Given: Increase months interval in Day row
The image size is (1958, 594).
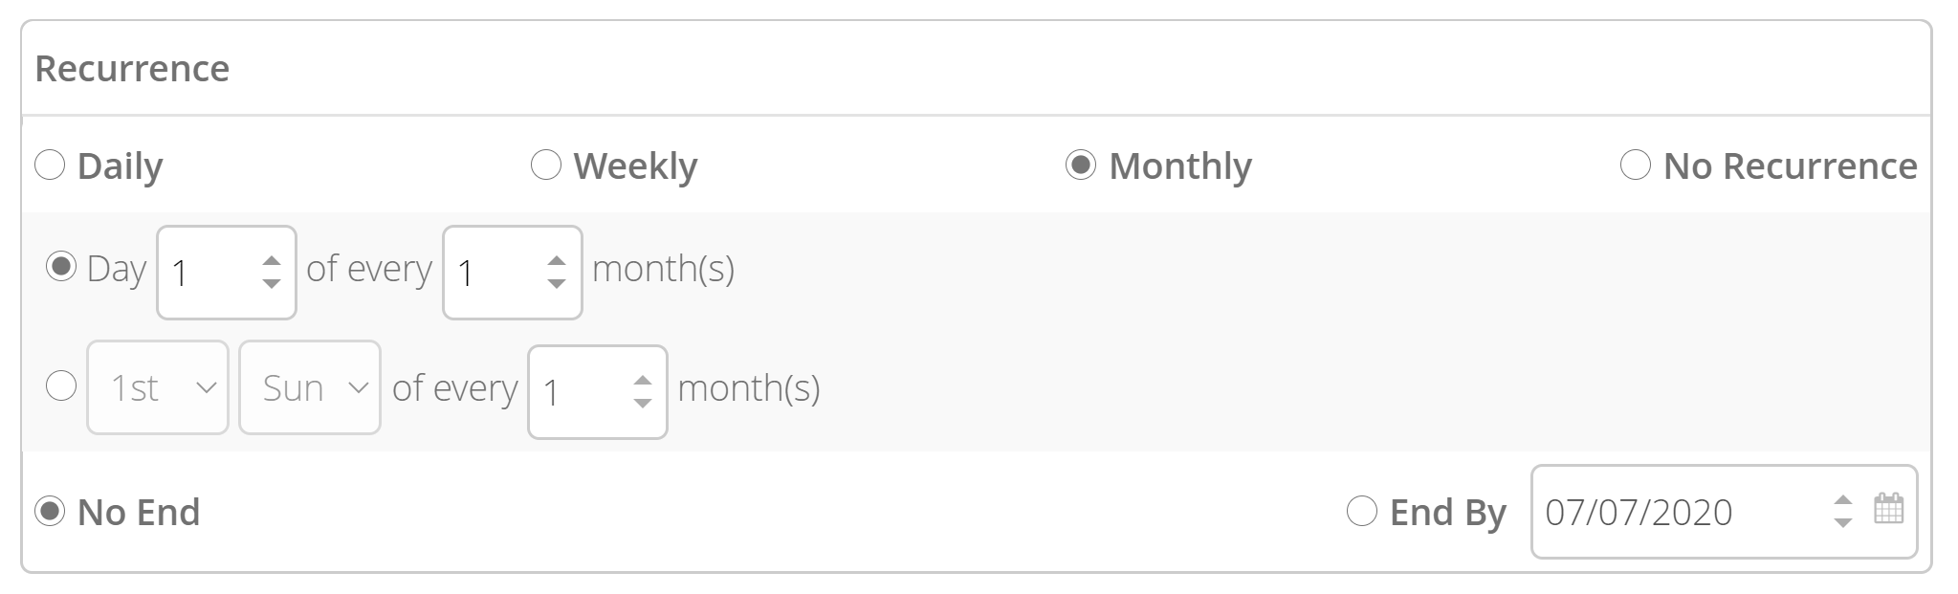Looking at the screenshot, I should click(557, 261).
